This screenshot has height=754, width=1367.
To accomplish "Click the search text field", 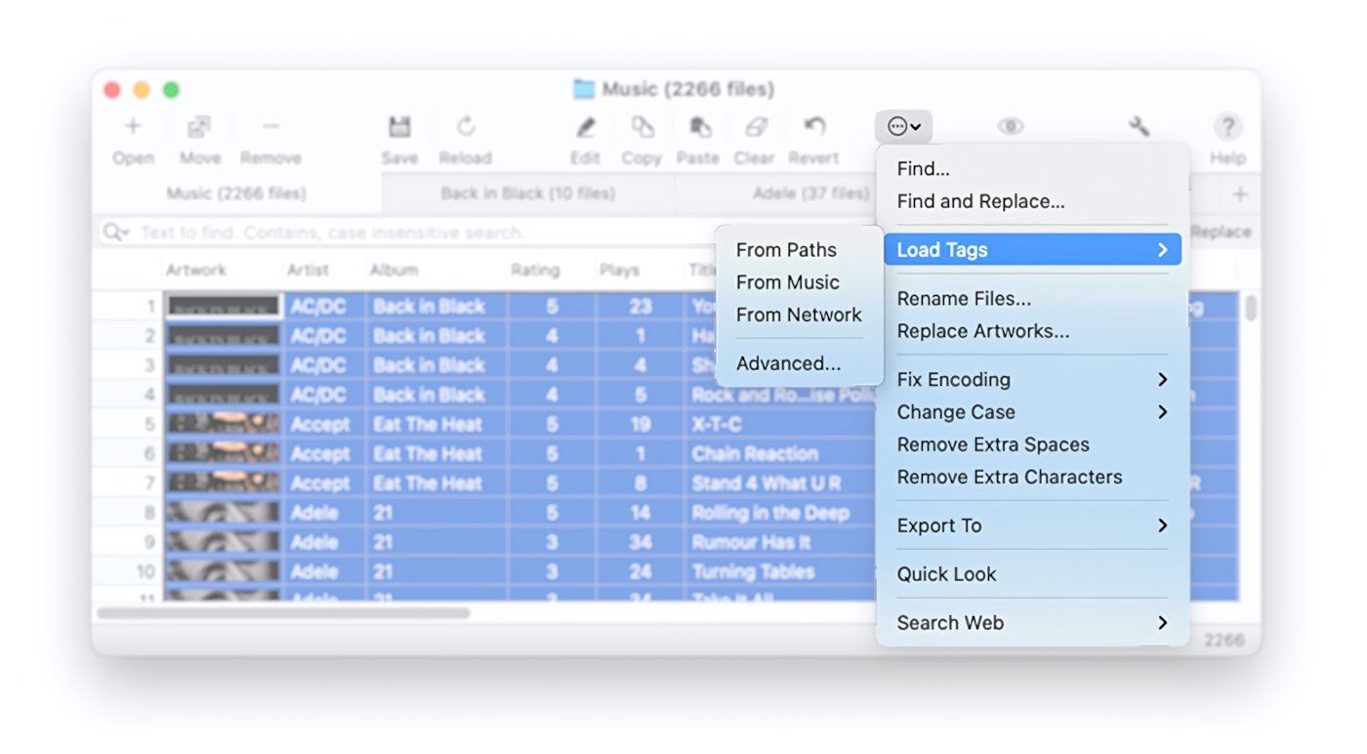I will pyautogui.click(x=391, y=231).
